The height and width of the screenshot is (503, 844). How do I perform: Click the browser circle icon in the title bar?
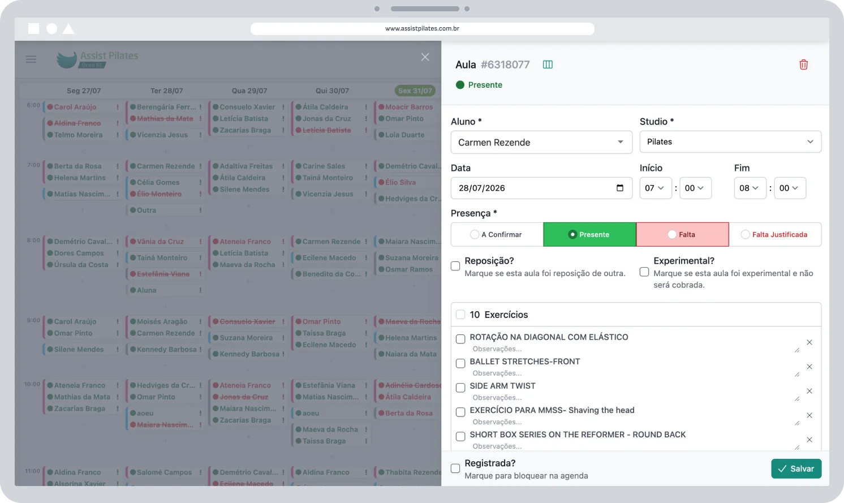pyautogui.click(x=51, y=28)
